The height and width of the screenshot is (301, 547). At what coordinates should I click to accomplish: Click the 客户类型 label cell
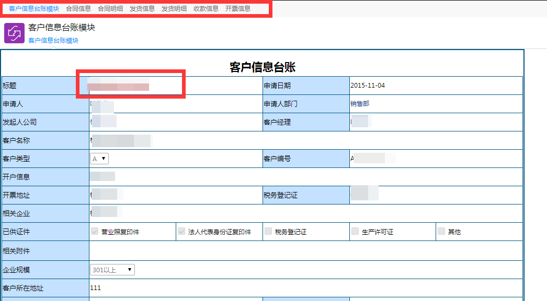[45, 159]
